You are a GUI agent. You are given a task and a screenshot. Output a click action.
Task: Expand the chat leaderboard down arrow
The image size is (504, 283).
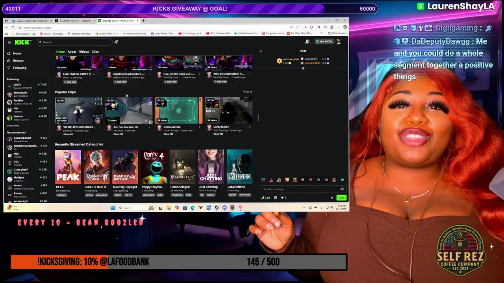point(303,68)
